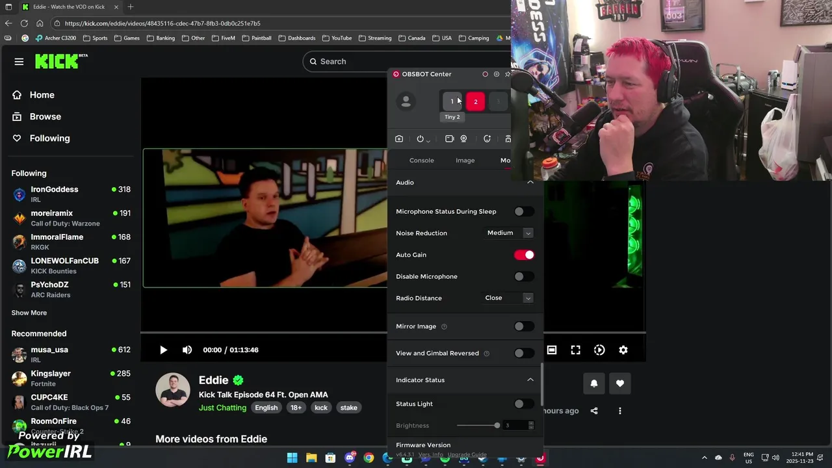Viewport: 832px width, 468px height.
Task: Reload the page with browser refresh
Action: [x=24, y=23]
